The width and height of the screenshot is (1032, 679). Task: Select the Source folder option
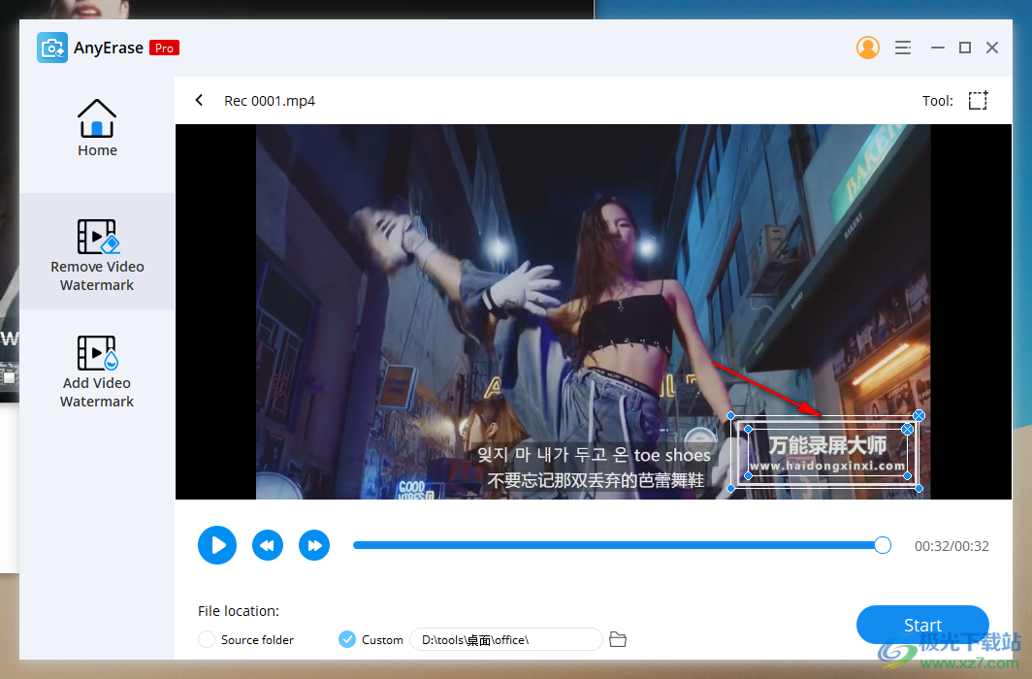coord(206,639)
